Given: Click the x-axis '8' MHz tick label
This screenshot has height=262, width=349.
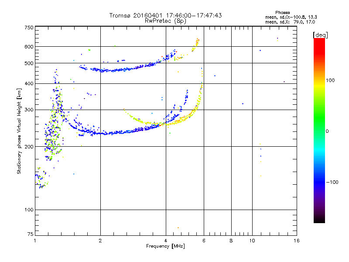Looking at the screenshot, I should [x=231, y=241].
